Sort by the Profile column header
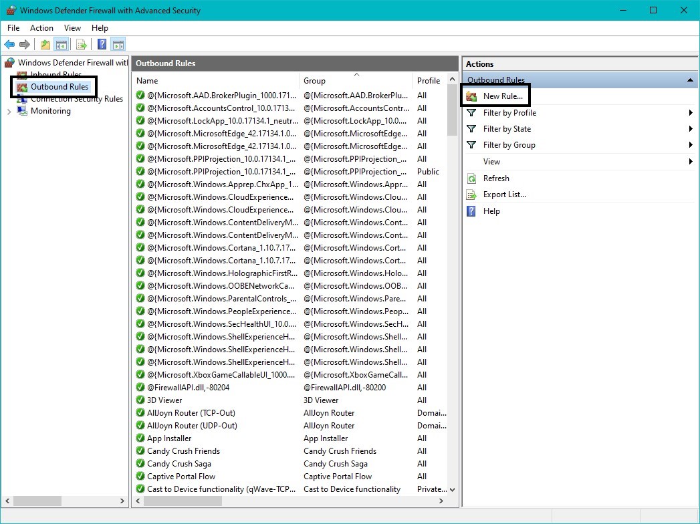The image size is (700, 524). pos(429,81)
